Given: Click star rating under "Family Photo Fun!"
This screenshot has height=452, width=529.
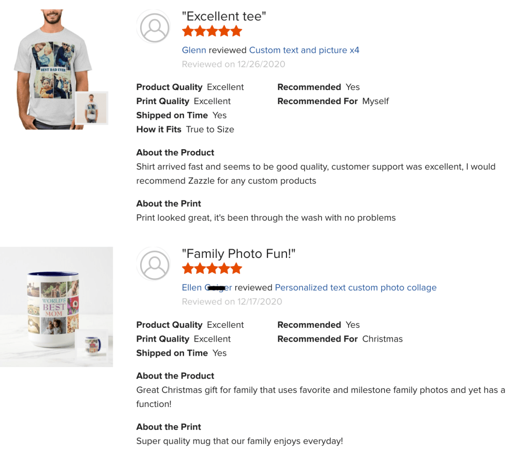Looking at the screenshot, I should [x=212, y=269].
